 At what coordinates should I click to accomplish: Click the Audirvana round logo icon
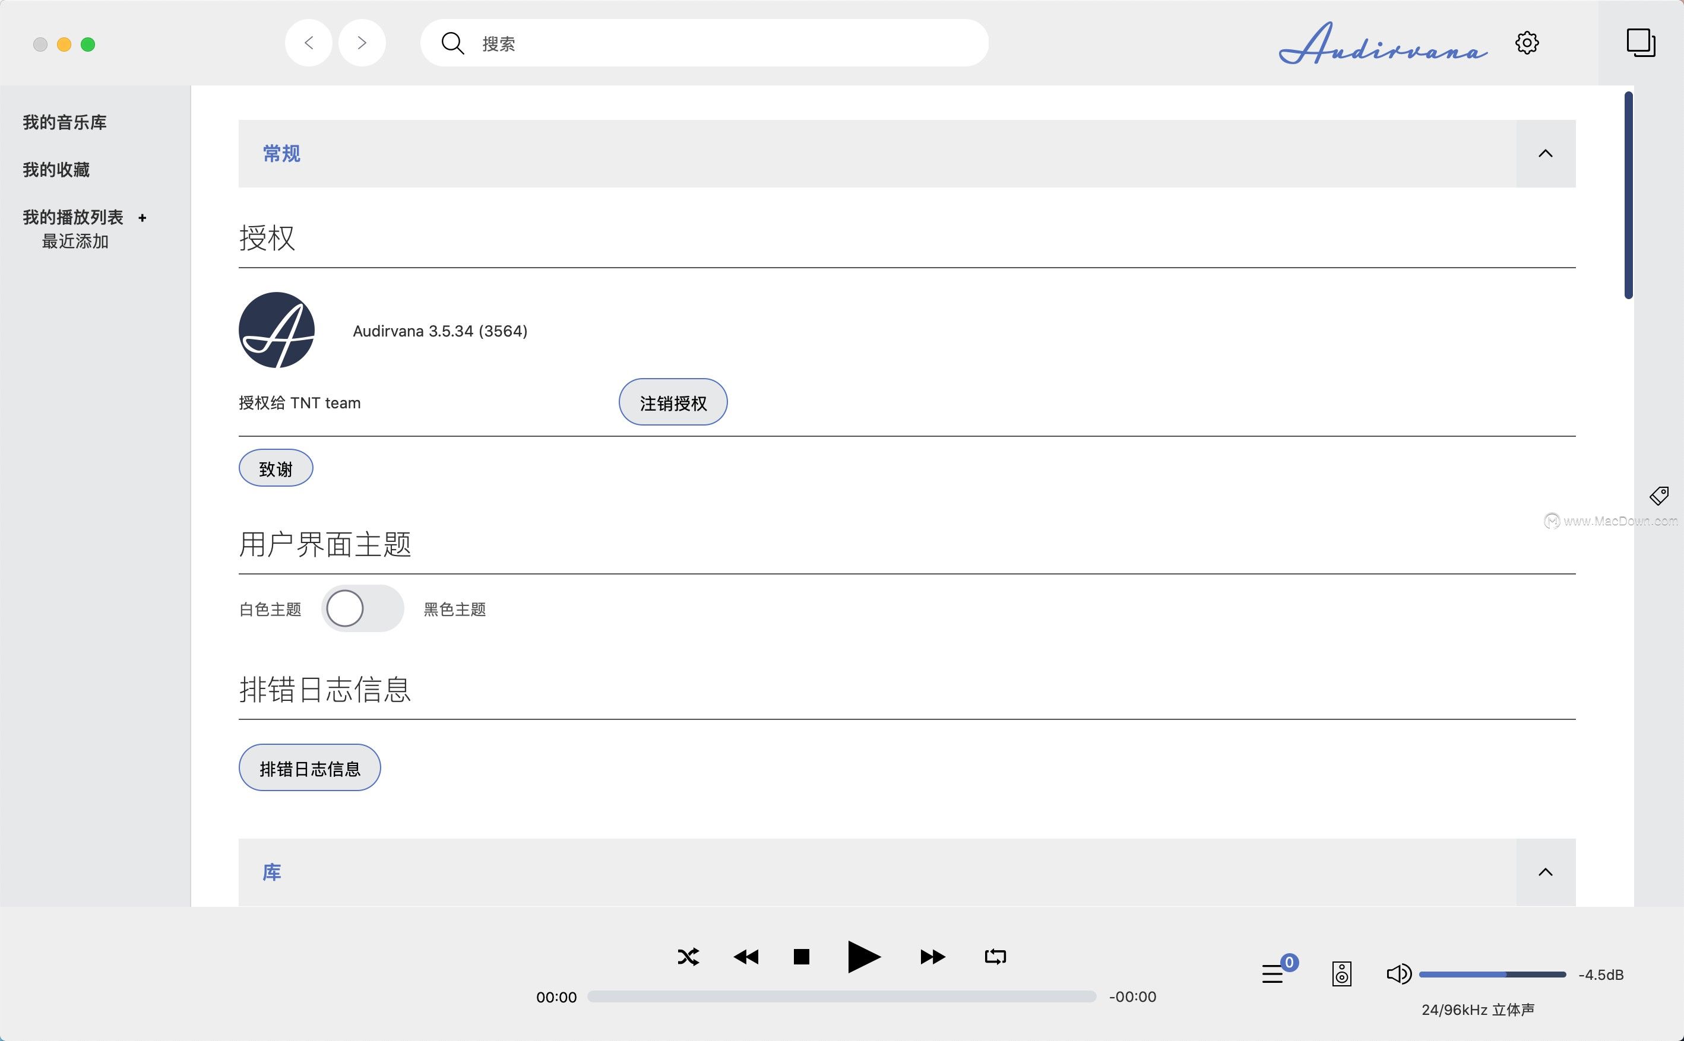tap(277, 330)
